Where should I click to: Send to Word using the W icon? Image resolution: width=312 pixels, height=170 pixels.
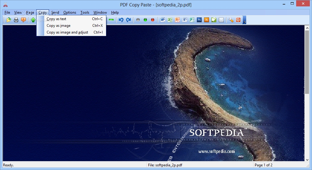[163, 20]
